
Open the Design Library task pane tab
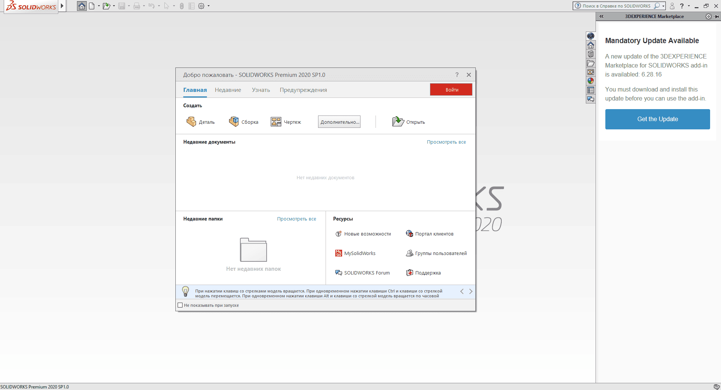pyautogui.click(x=591, y=54)
